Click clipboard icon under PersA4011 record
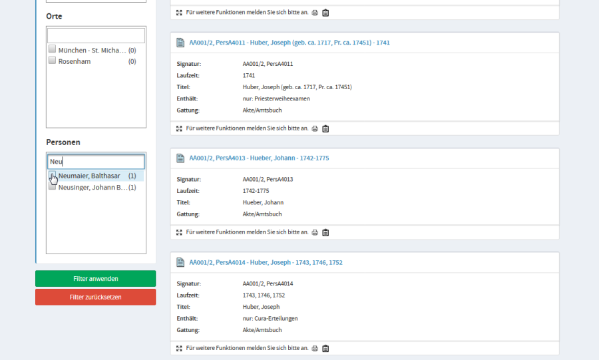Screen dimensions: 599x360 (325, 128)
